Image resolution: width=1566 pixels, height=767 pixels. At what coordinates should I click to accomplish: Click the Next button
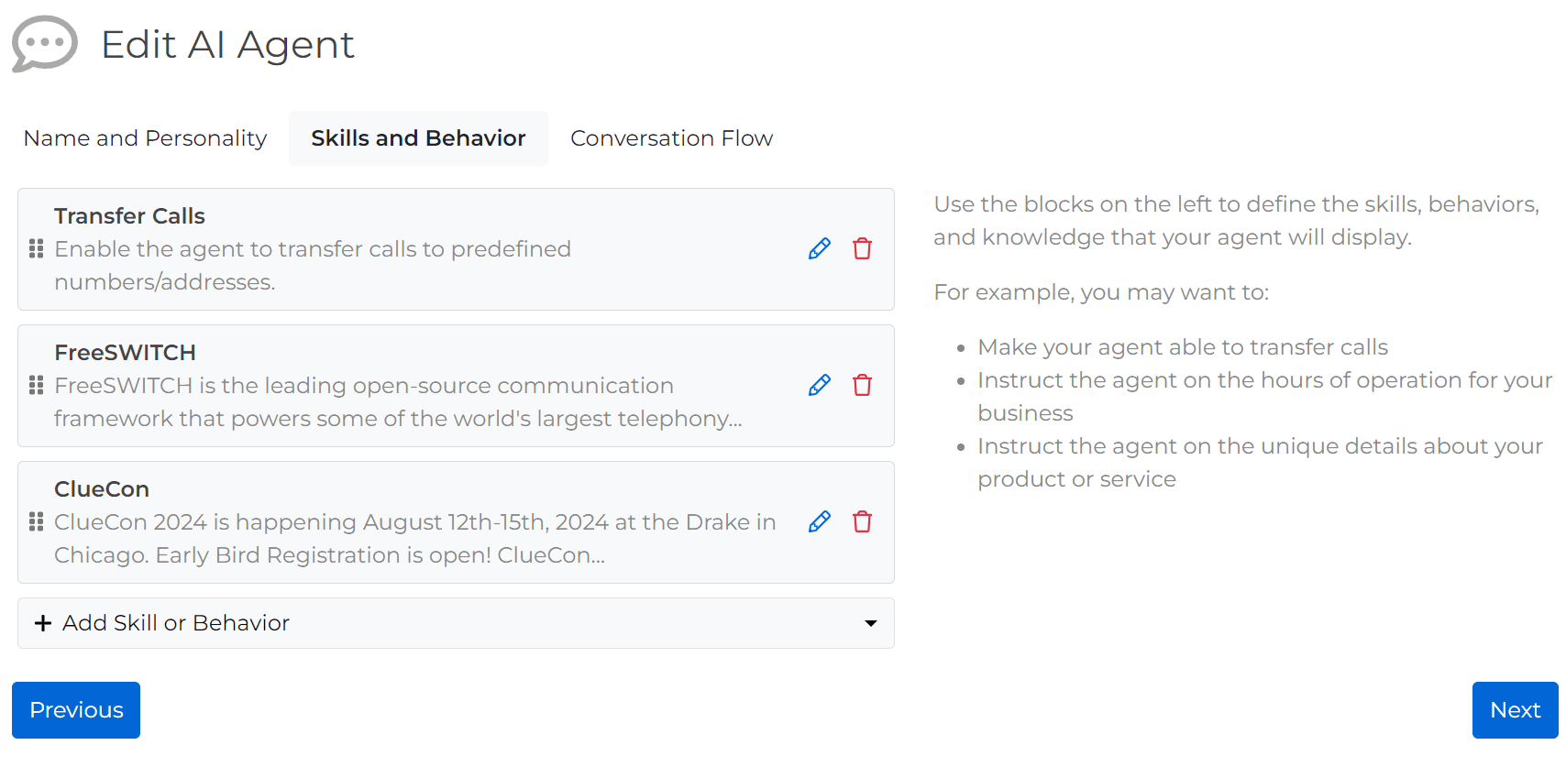[x=1515, y=710]
